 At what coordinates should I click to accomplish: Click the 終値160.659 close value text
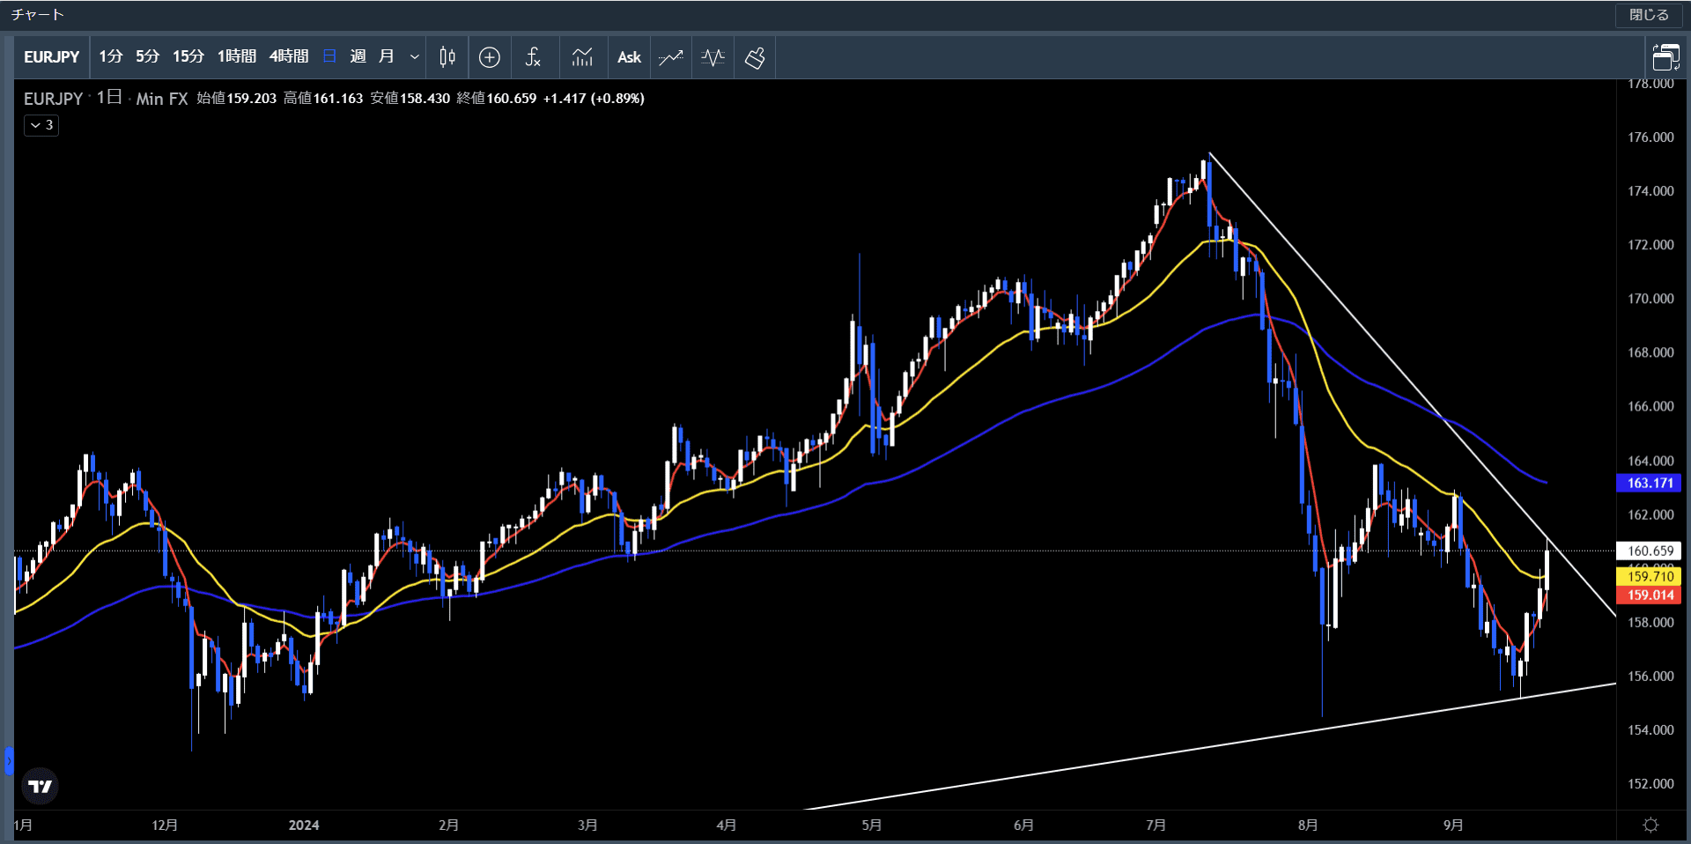point(496,99)
